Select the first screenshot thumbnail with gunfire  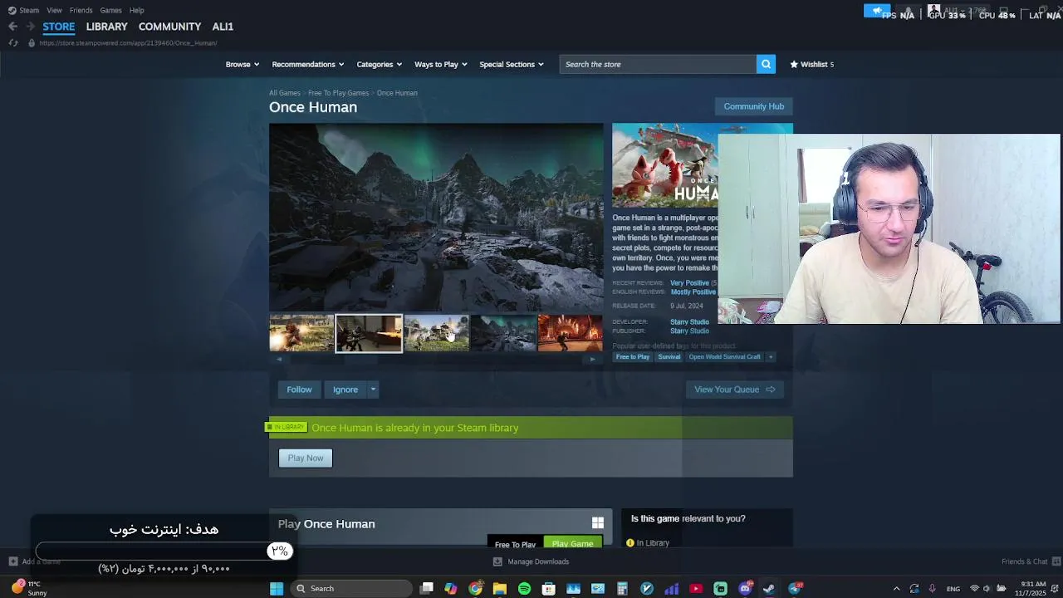tap(301, 333)
